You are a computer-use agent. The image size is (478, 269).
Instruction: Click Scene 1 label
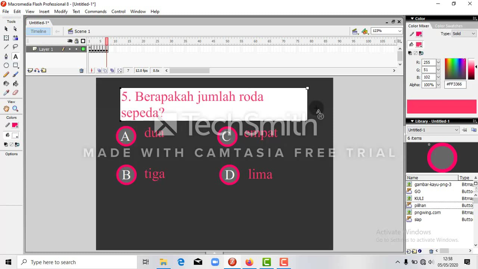pyautogui.click(x=82, y=31)
